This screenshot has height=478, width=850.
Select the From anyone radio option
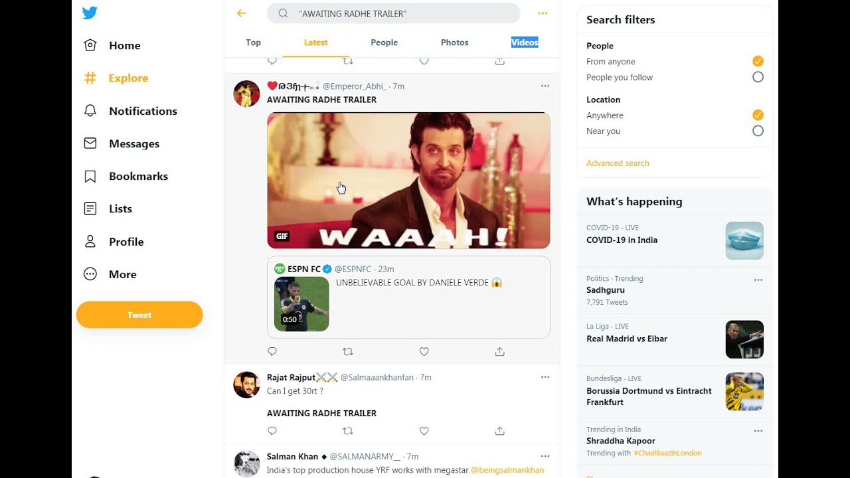click(758, 61)
